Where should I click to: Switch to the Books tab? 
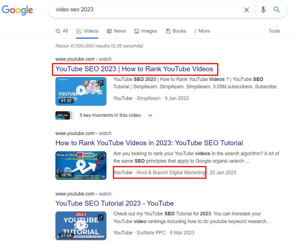pyautogui.click(x=176, y=31)
